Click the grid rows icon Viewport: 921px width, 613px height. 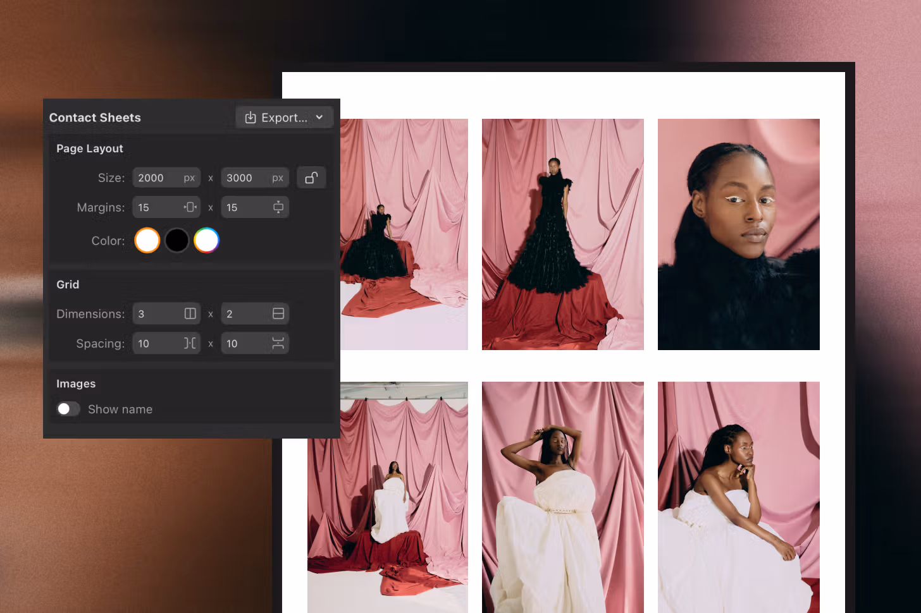[278, 314]
